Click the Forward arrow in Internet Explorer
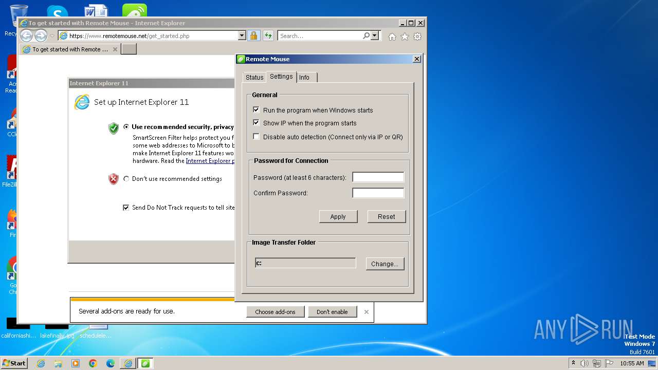Image resolution: width=658 pixels, height=370 pixels. pyautogui.click(x=41, y=35)
